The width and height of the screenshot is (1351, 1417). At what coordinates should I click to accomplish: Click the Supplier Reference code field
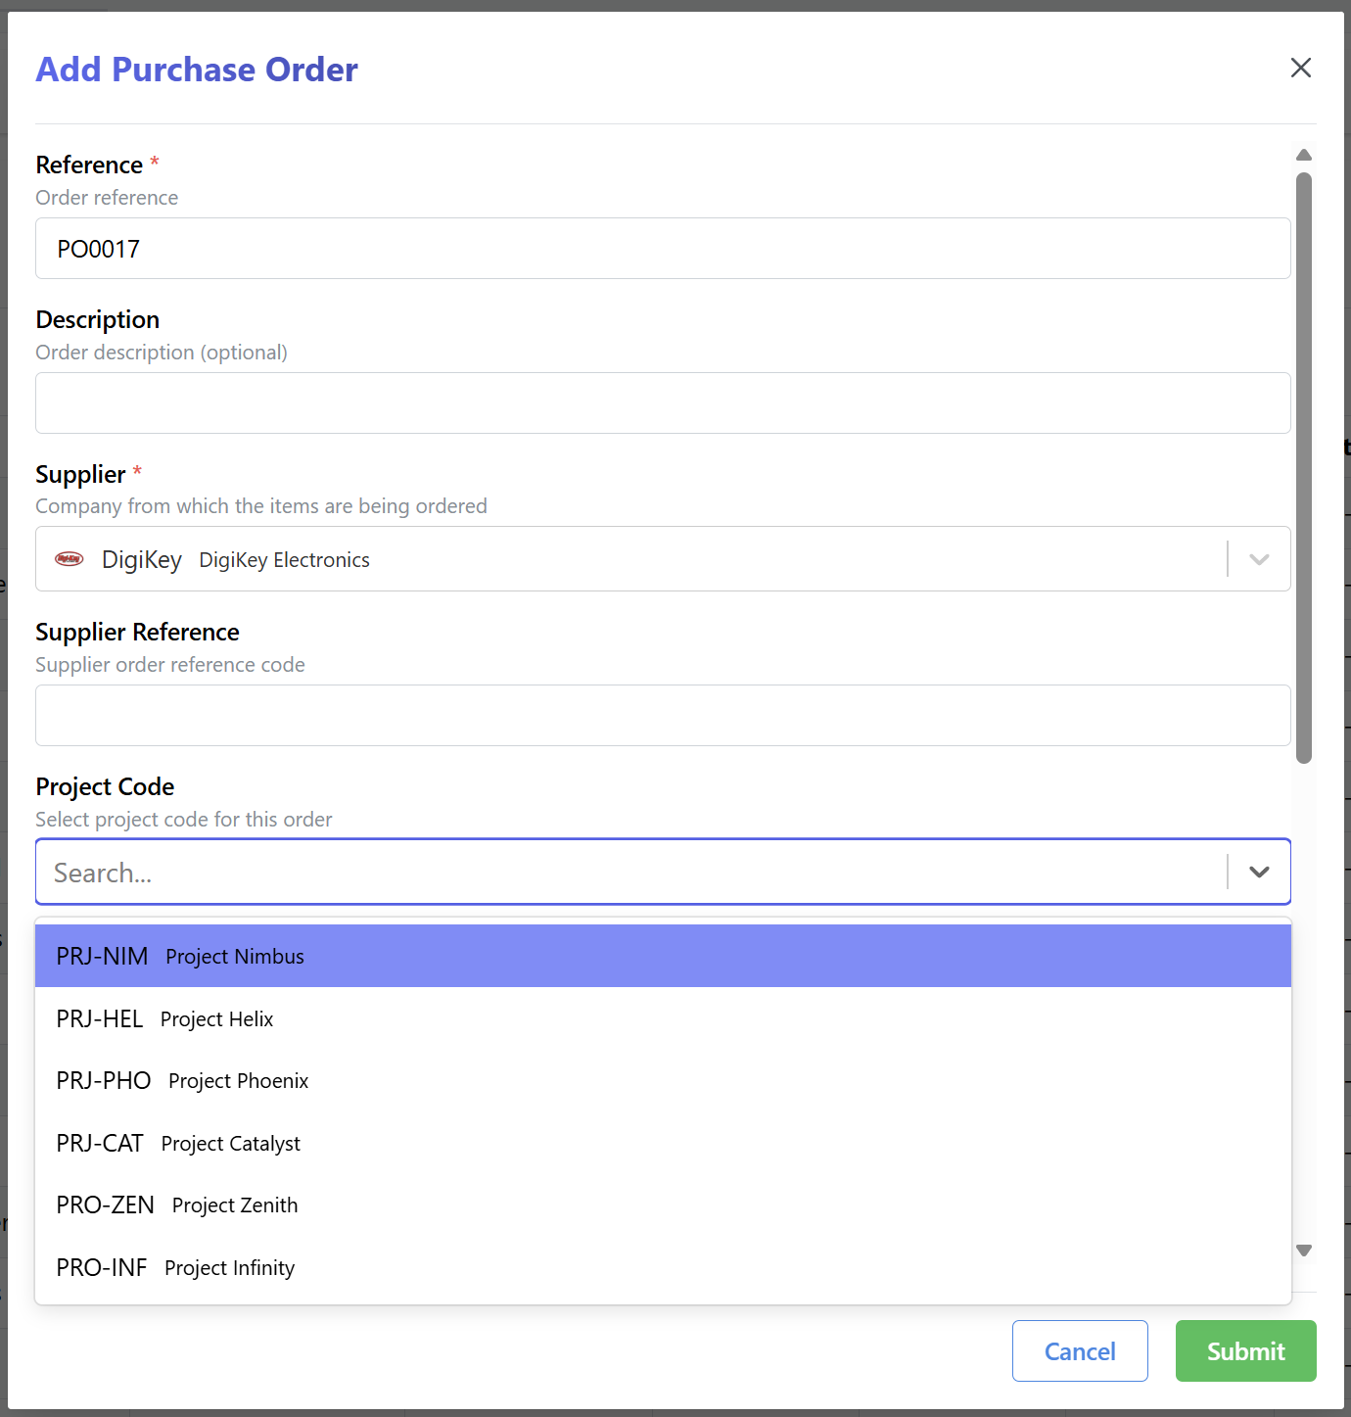(664, 715)
